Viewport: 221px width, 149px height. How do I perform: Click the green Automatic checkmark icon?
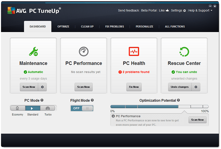coord(25,72)
